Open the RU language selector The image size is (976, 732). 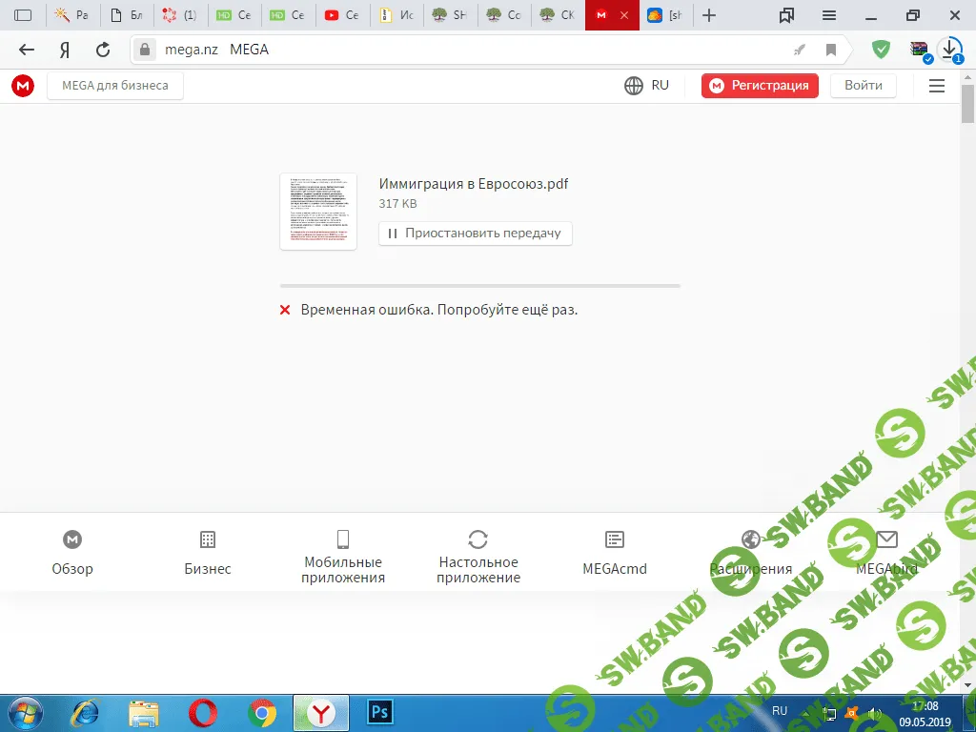click(647, 86)
